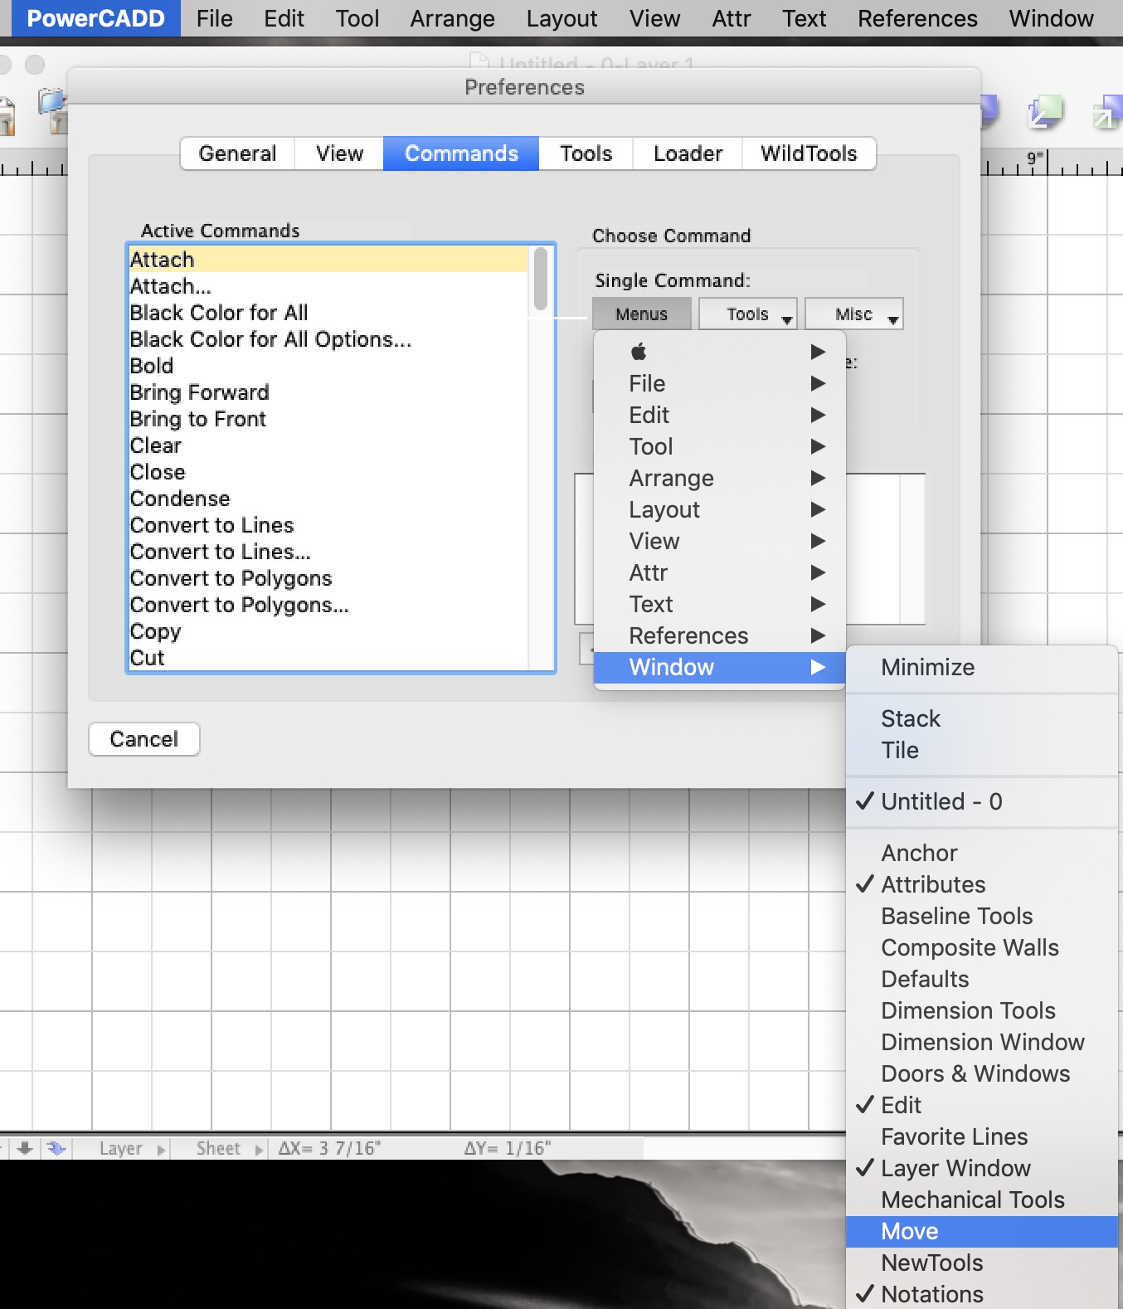Toggle the checked Layer Window item

point(982,1168)
